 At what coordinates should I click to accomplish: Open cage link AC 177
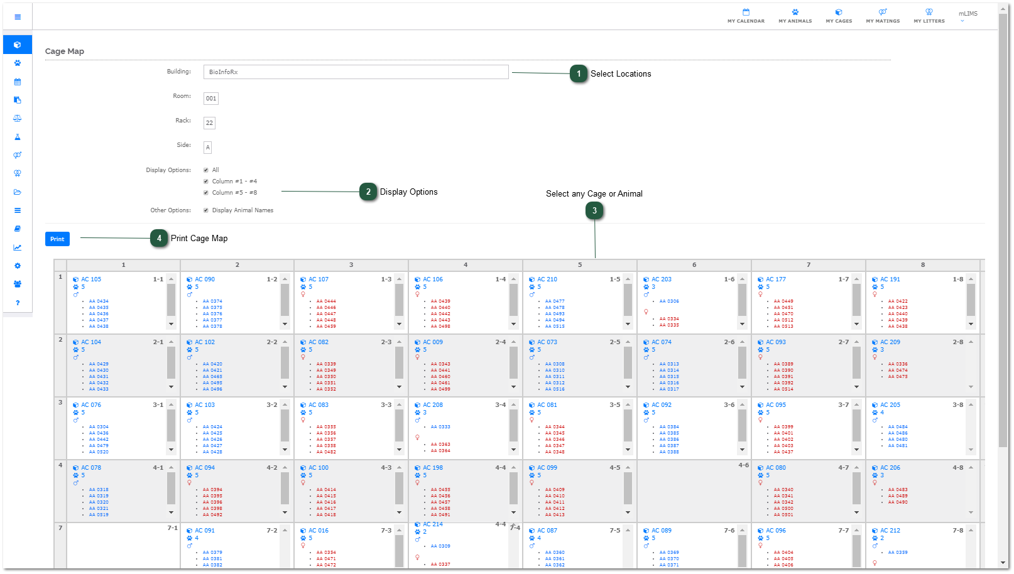coord(776,279)
